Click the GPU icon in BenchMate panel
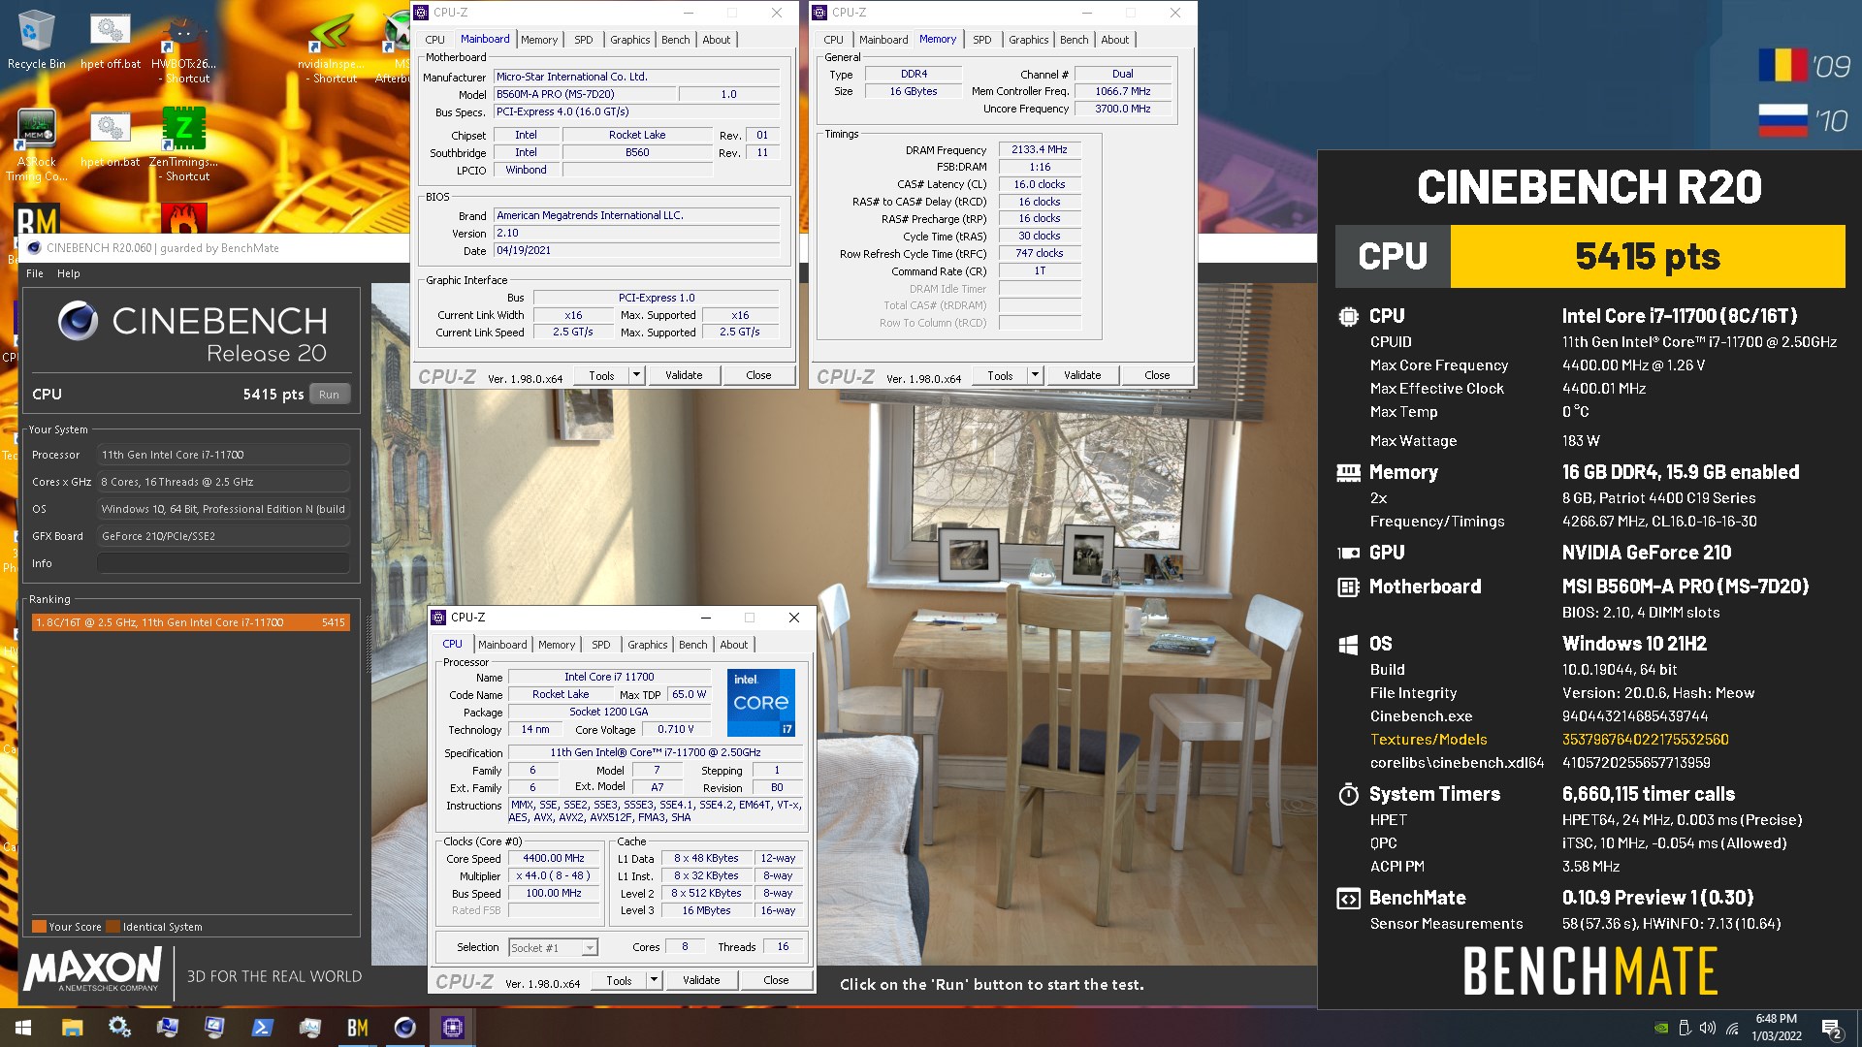Viewport: 1862px width, 1047px height. 1348,553
